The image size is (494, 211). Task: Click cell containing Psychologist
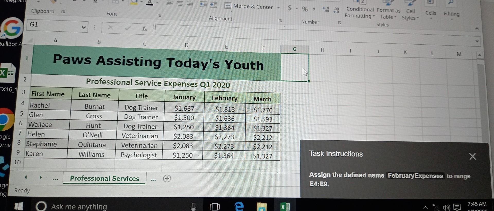[139, 155]
